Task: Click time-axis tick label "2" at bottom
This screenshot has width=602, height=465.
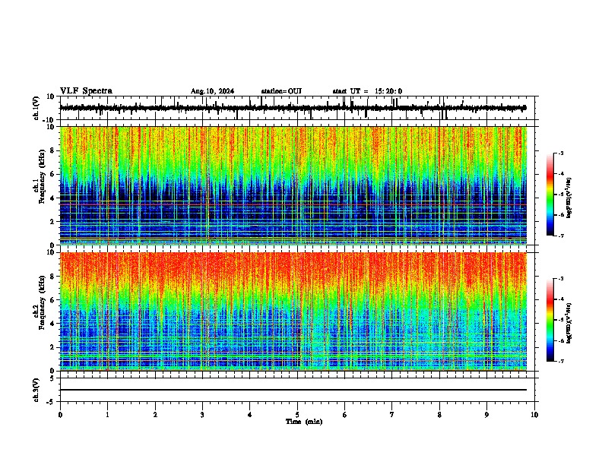Action: pos(155,415)
